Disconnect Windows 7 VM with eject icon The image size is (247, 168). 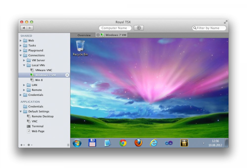(67, 75)
